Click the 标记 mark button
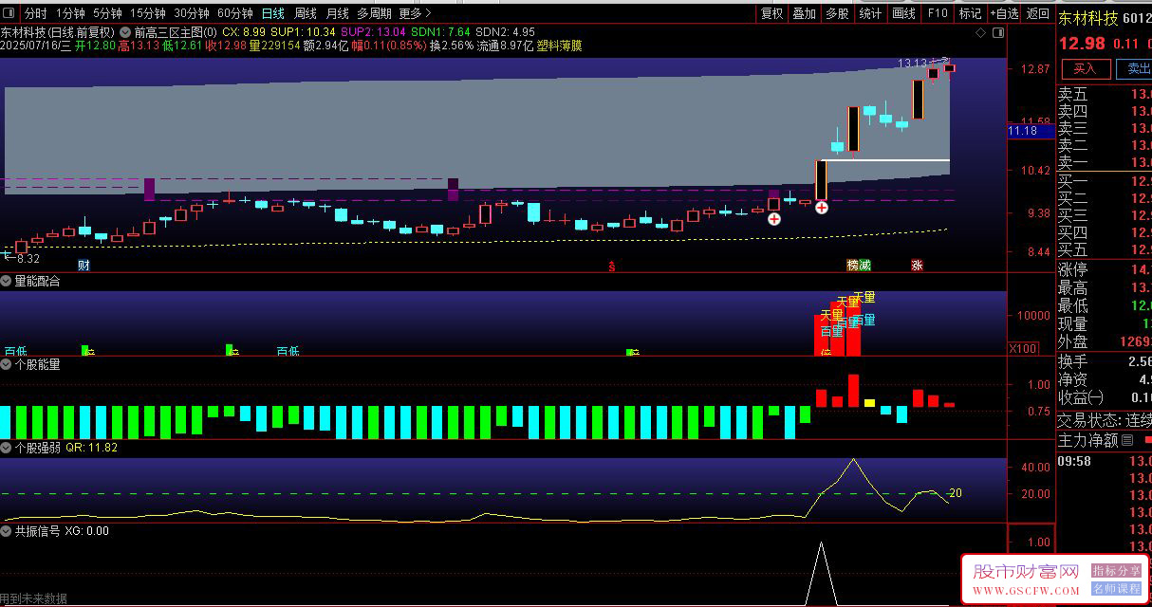 pyautogui.click(x=971, y=13)
